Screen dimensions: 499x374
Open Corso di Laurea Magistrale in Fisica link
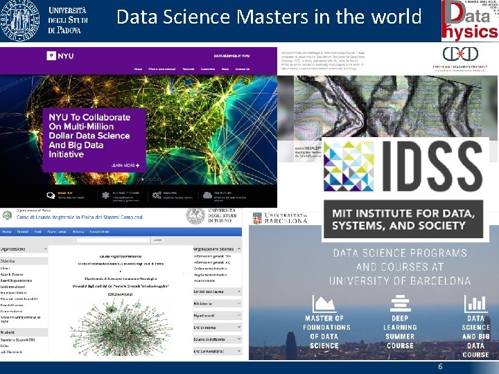80,217
